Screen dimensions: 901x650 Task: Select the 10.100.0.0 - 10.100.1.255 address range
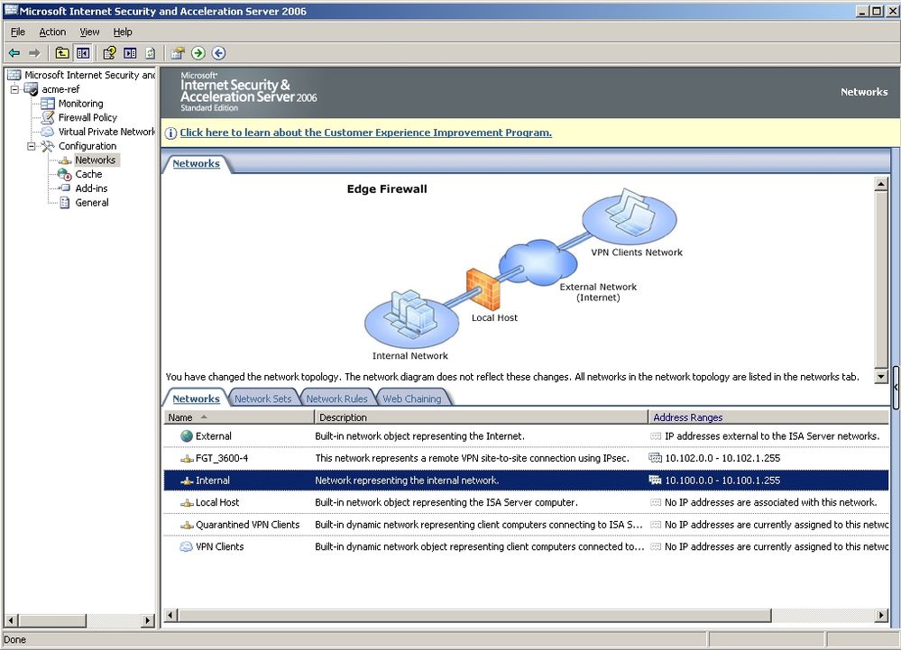click(722, 481)
